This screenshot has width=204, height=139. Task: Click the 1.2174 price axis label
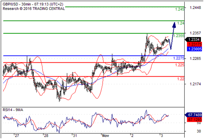[x=195, y=84]
